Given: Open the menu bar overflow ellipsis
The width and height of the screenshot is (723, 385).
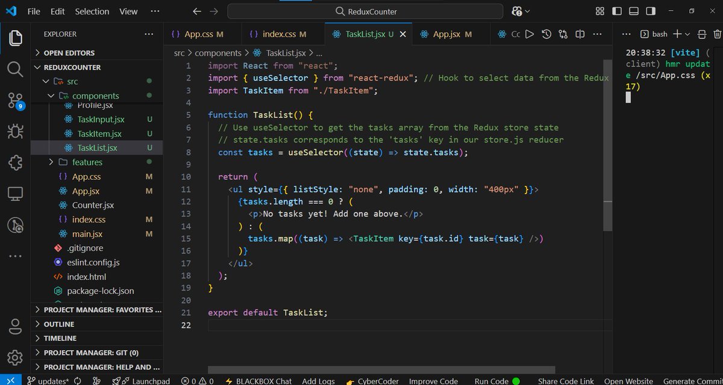Looking at the screenshot, I should click(x=155, y=11).
